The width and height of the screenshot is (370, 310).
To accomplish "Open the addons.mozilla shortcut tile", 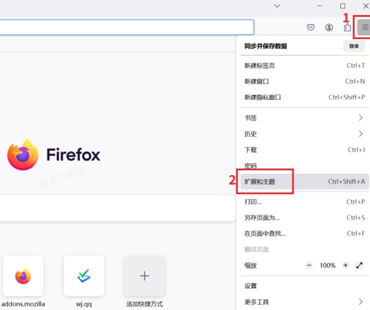I will [x=23, y=275].
